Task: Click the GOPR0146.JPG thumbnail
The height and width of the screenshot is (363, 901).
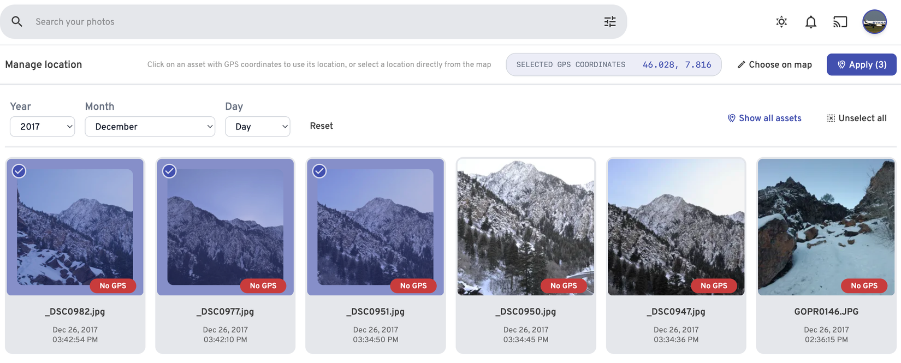Action: point(826,227)
